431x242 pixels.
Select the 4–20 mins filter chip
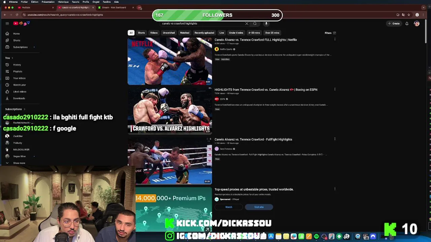pyautogui.click(x=254, y=33)
